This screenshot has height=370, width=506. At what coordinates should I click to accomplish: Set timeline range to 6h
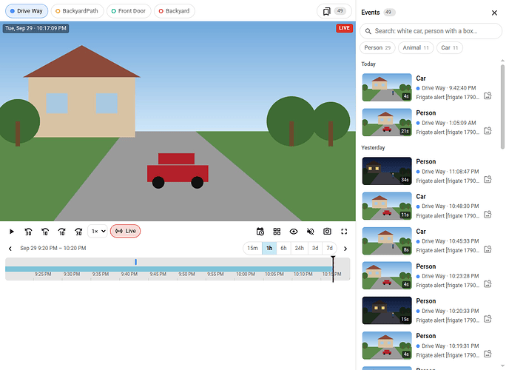point(283,249)
